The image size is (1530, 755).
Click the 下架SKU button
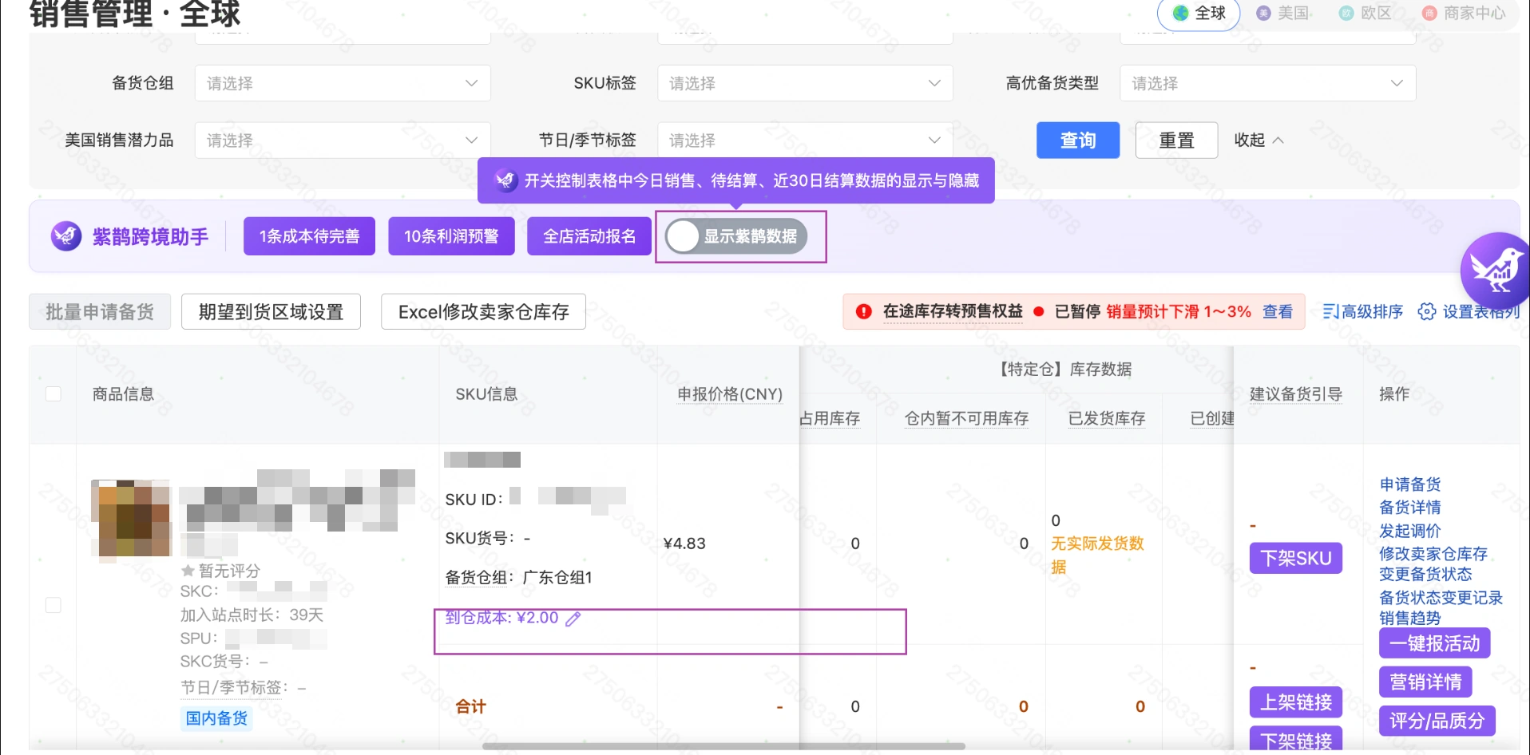coord(1296,558)
